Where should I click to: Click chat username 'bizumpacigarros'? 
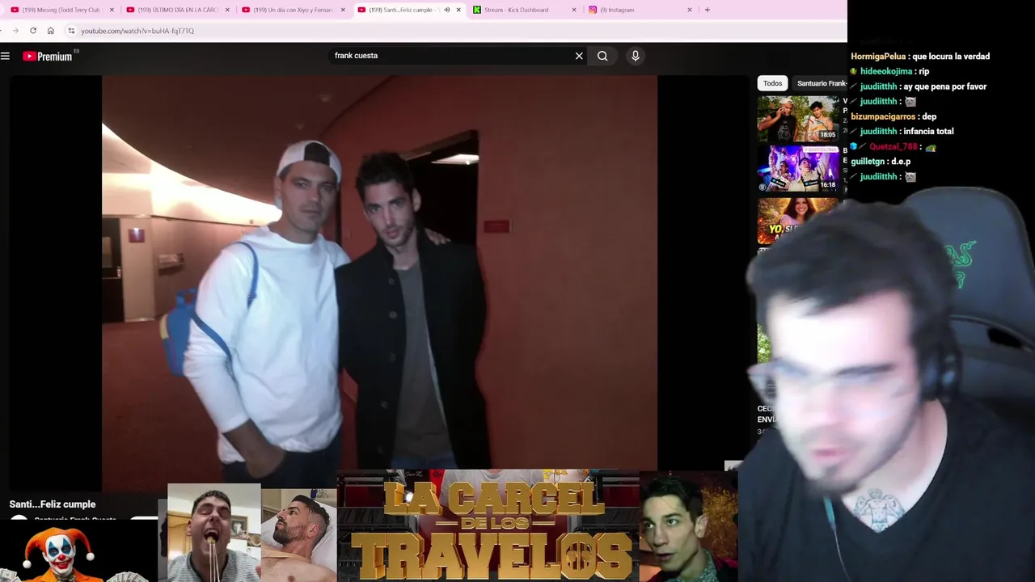883,116
